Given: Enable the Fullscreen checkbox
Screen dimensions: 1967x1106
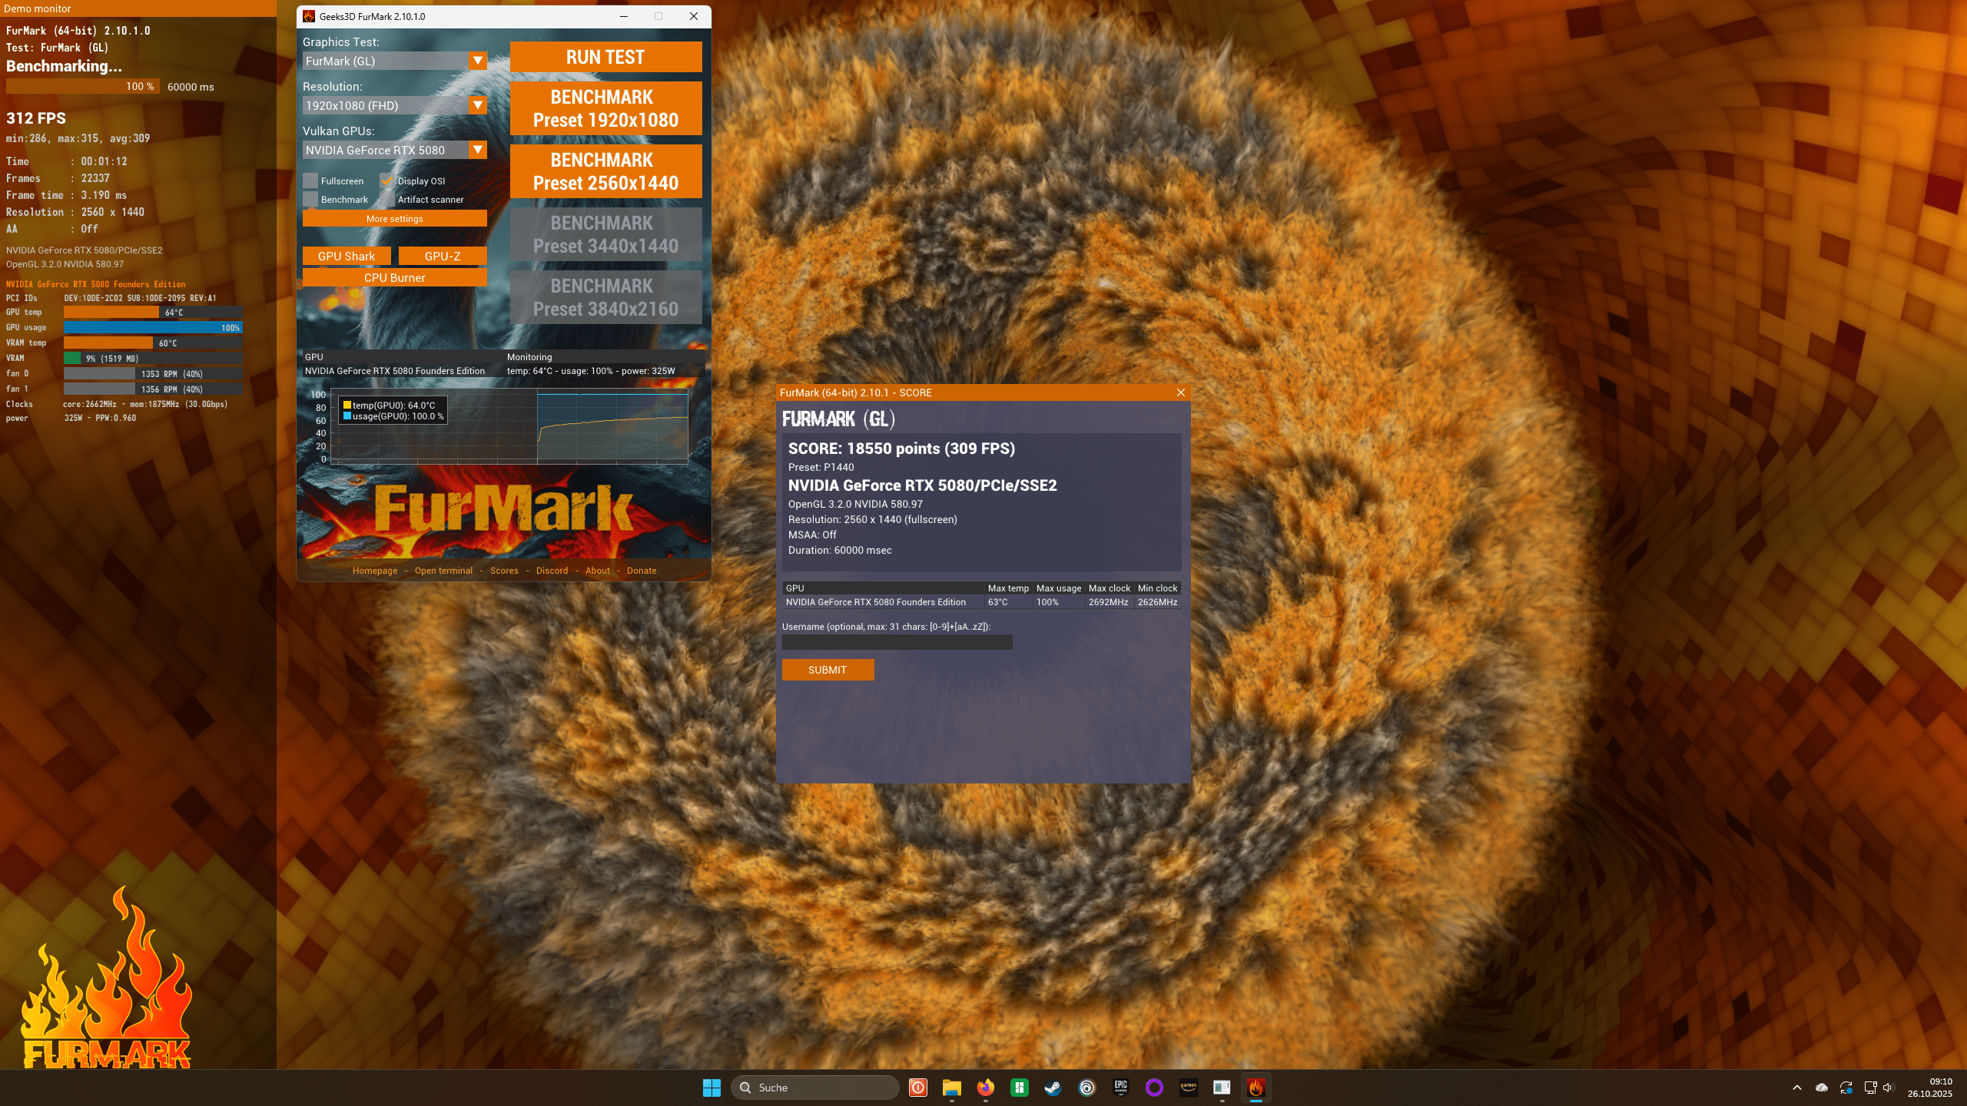Looking at the screenshot, I should point(310,181).
